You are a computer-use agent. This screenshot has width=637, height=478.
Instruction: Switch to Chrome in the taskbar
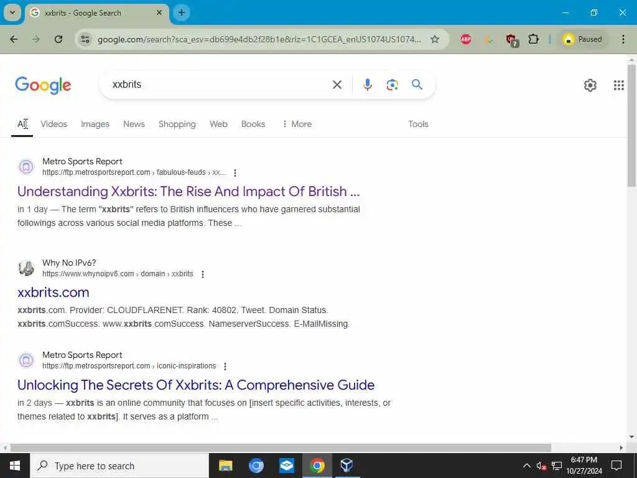coord(317,466)
